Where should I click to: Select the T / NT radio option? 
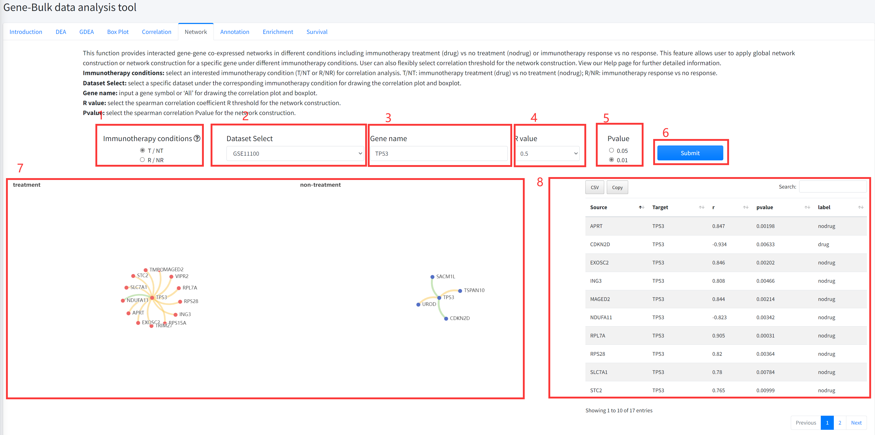(x=142, y=150)
